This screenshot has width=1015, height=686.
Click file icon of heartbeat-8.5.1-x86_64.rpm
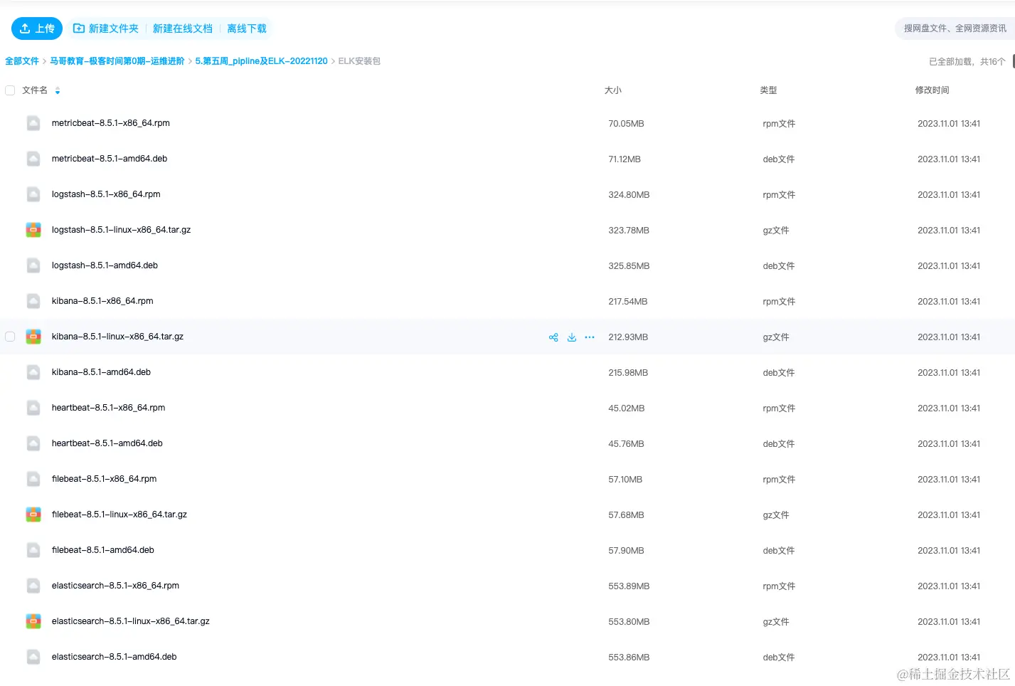click(x=33, y=408)
